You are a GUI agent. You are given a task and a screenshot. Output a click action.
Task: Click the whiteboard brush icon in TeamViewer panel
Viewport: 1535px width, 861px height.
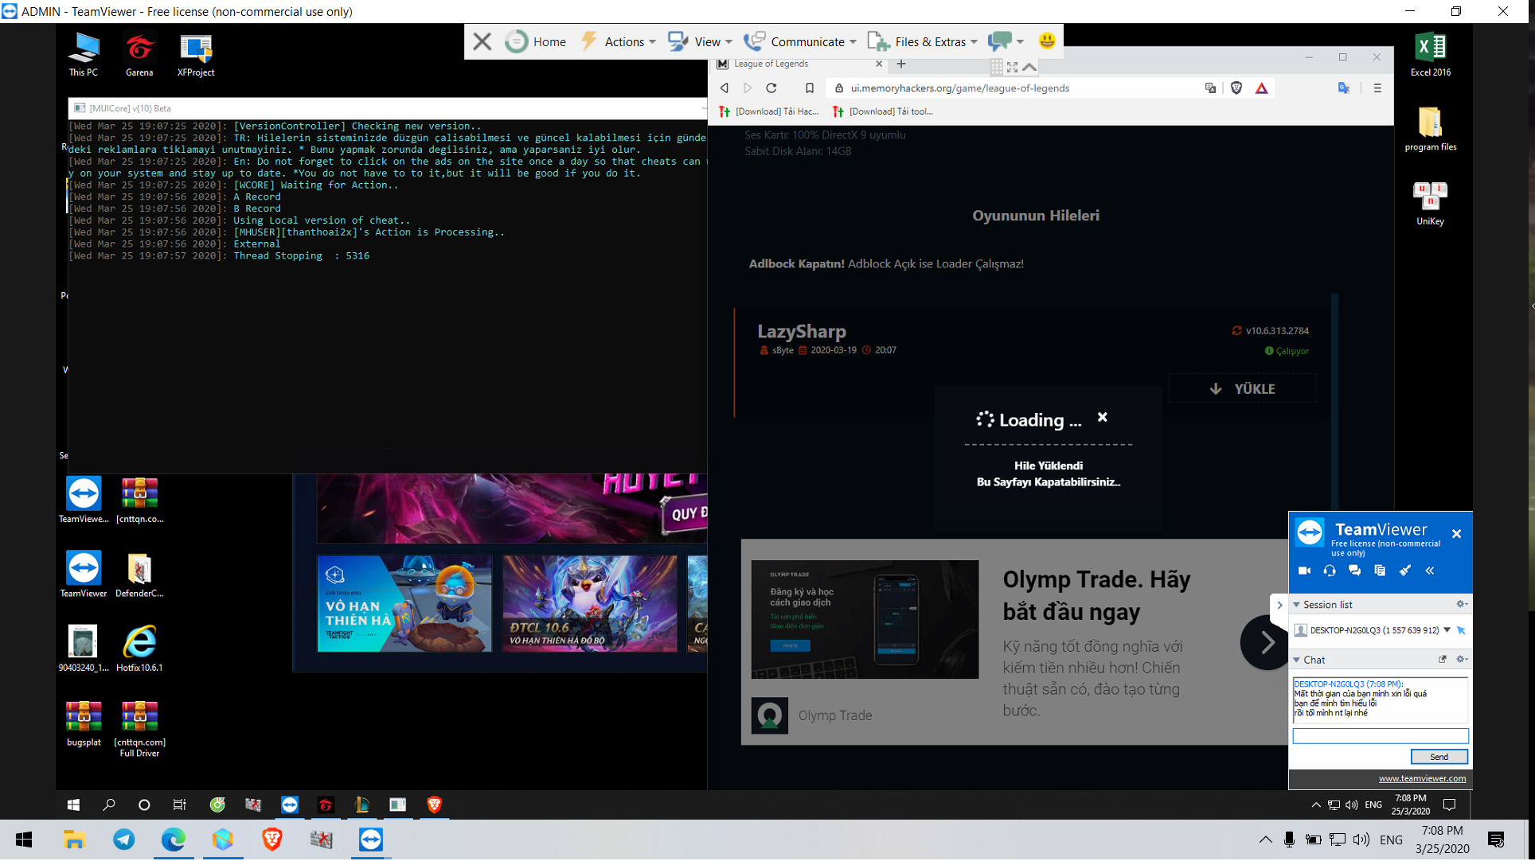(x=1405, y=571)
